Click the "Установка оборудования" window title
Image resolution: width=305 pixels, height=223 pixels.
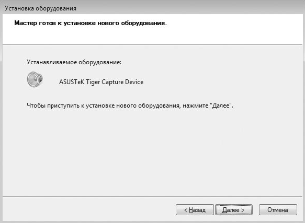pyautogui.click(x=40, y=8)
